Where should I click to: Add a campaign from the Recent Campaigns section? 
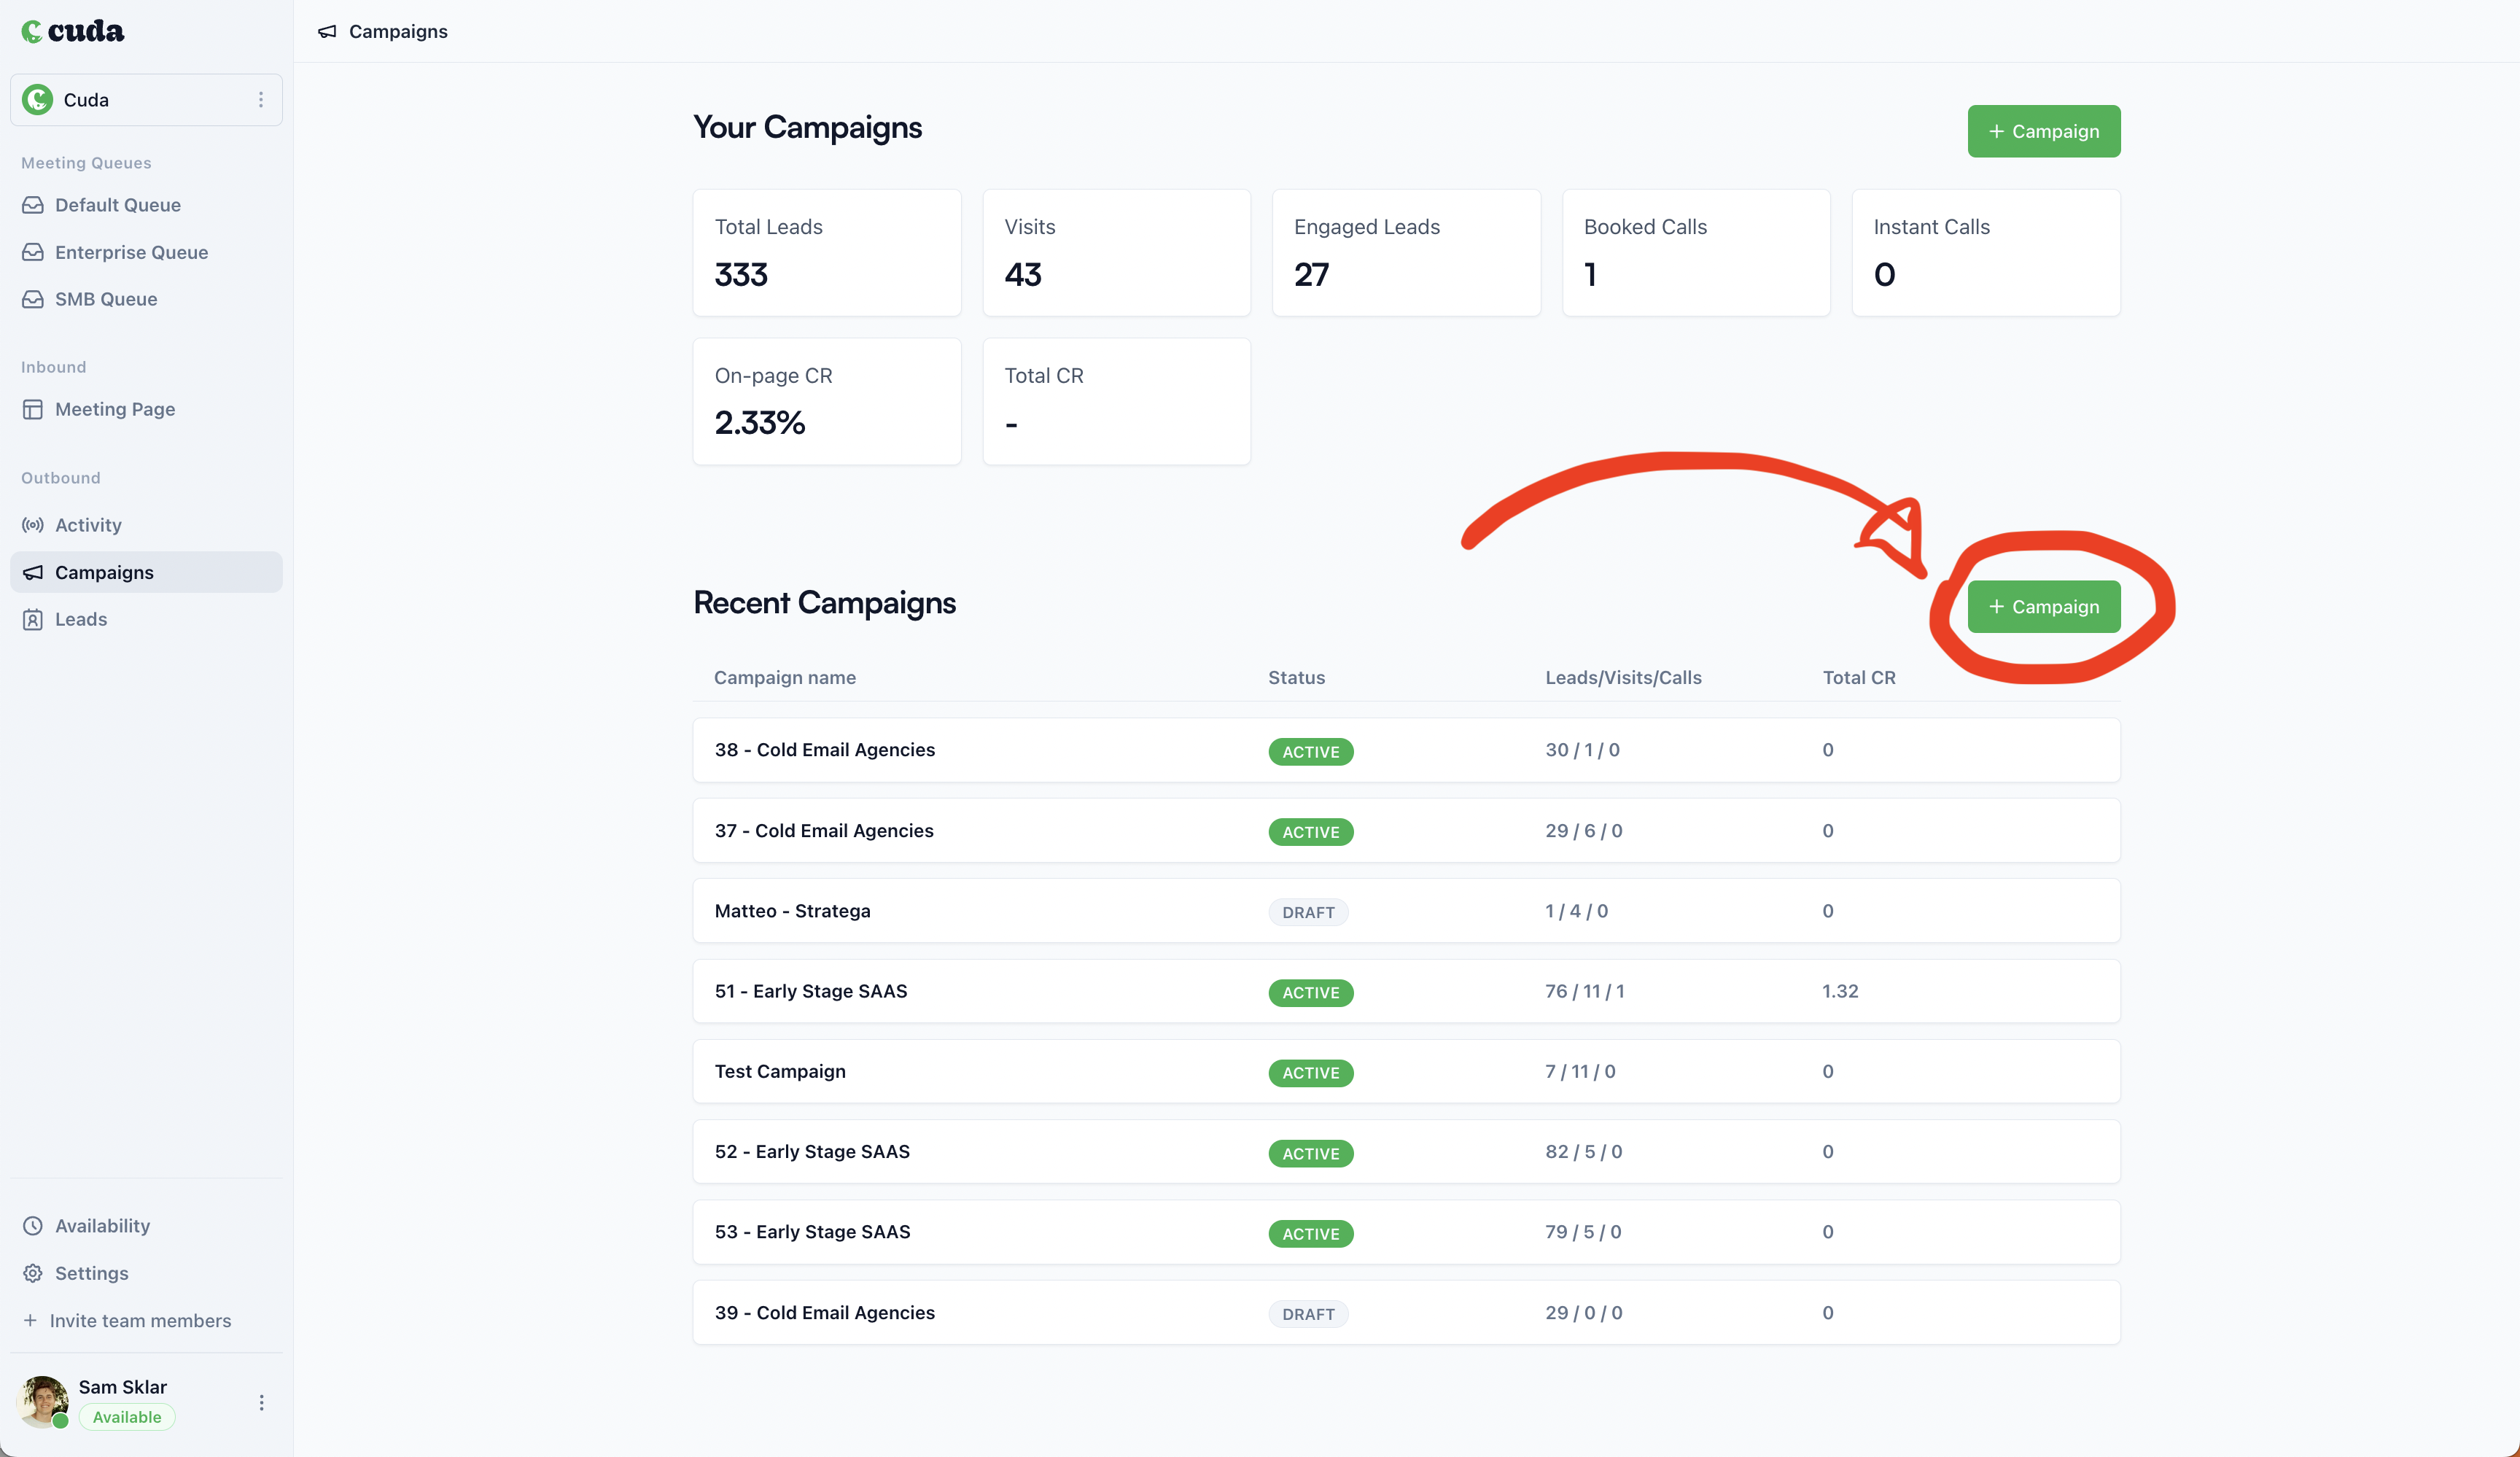[x=2043, y=606]
